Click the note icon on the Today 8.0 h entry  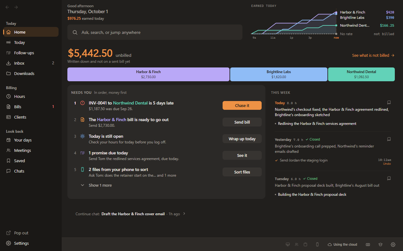click(389, 102)
